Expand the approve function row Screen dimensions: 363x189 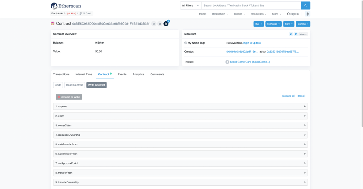point(180,107)
